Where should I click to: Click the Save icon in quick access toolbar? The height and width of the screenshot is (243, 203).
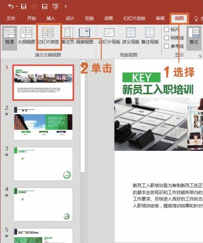[x=24, y=7]
